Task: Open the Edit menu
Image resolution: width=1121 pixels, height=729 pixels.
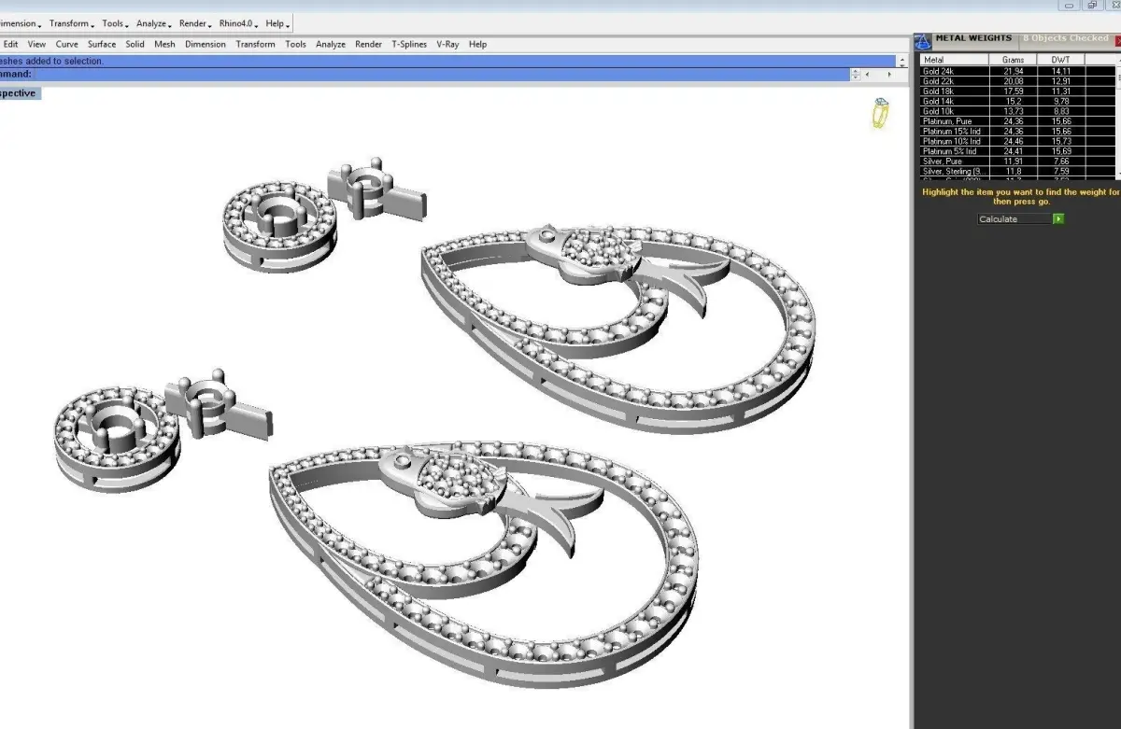Action: coord(11,44)
